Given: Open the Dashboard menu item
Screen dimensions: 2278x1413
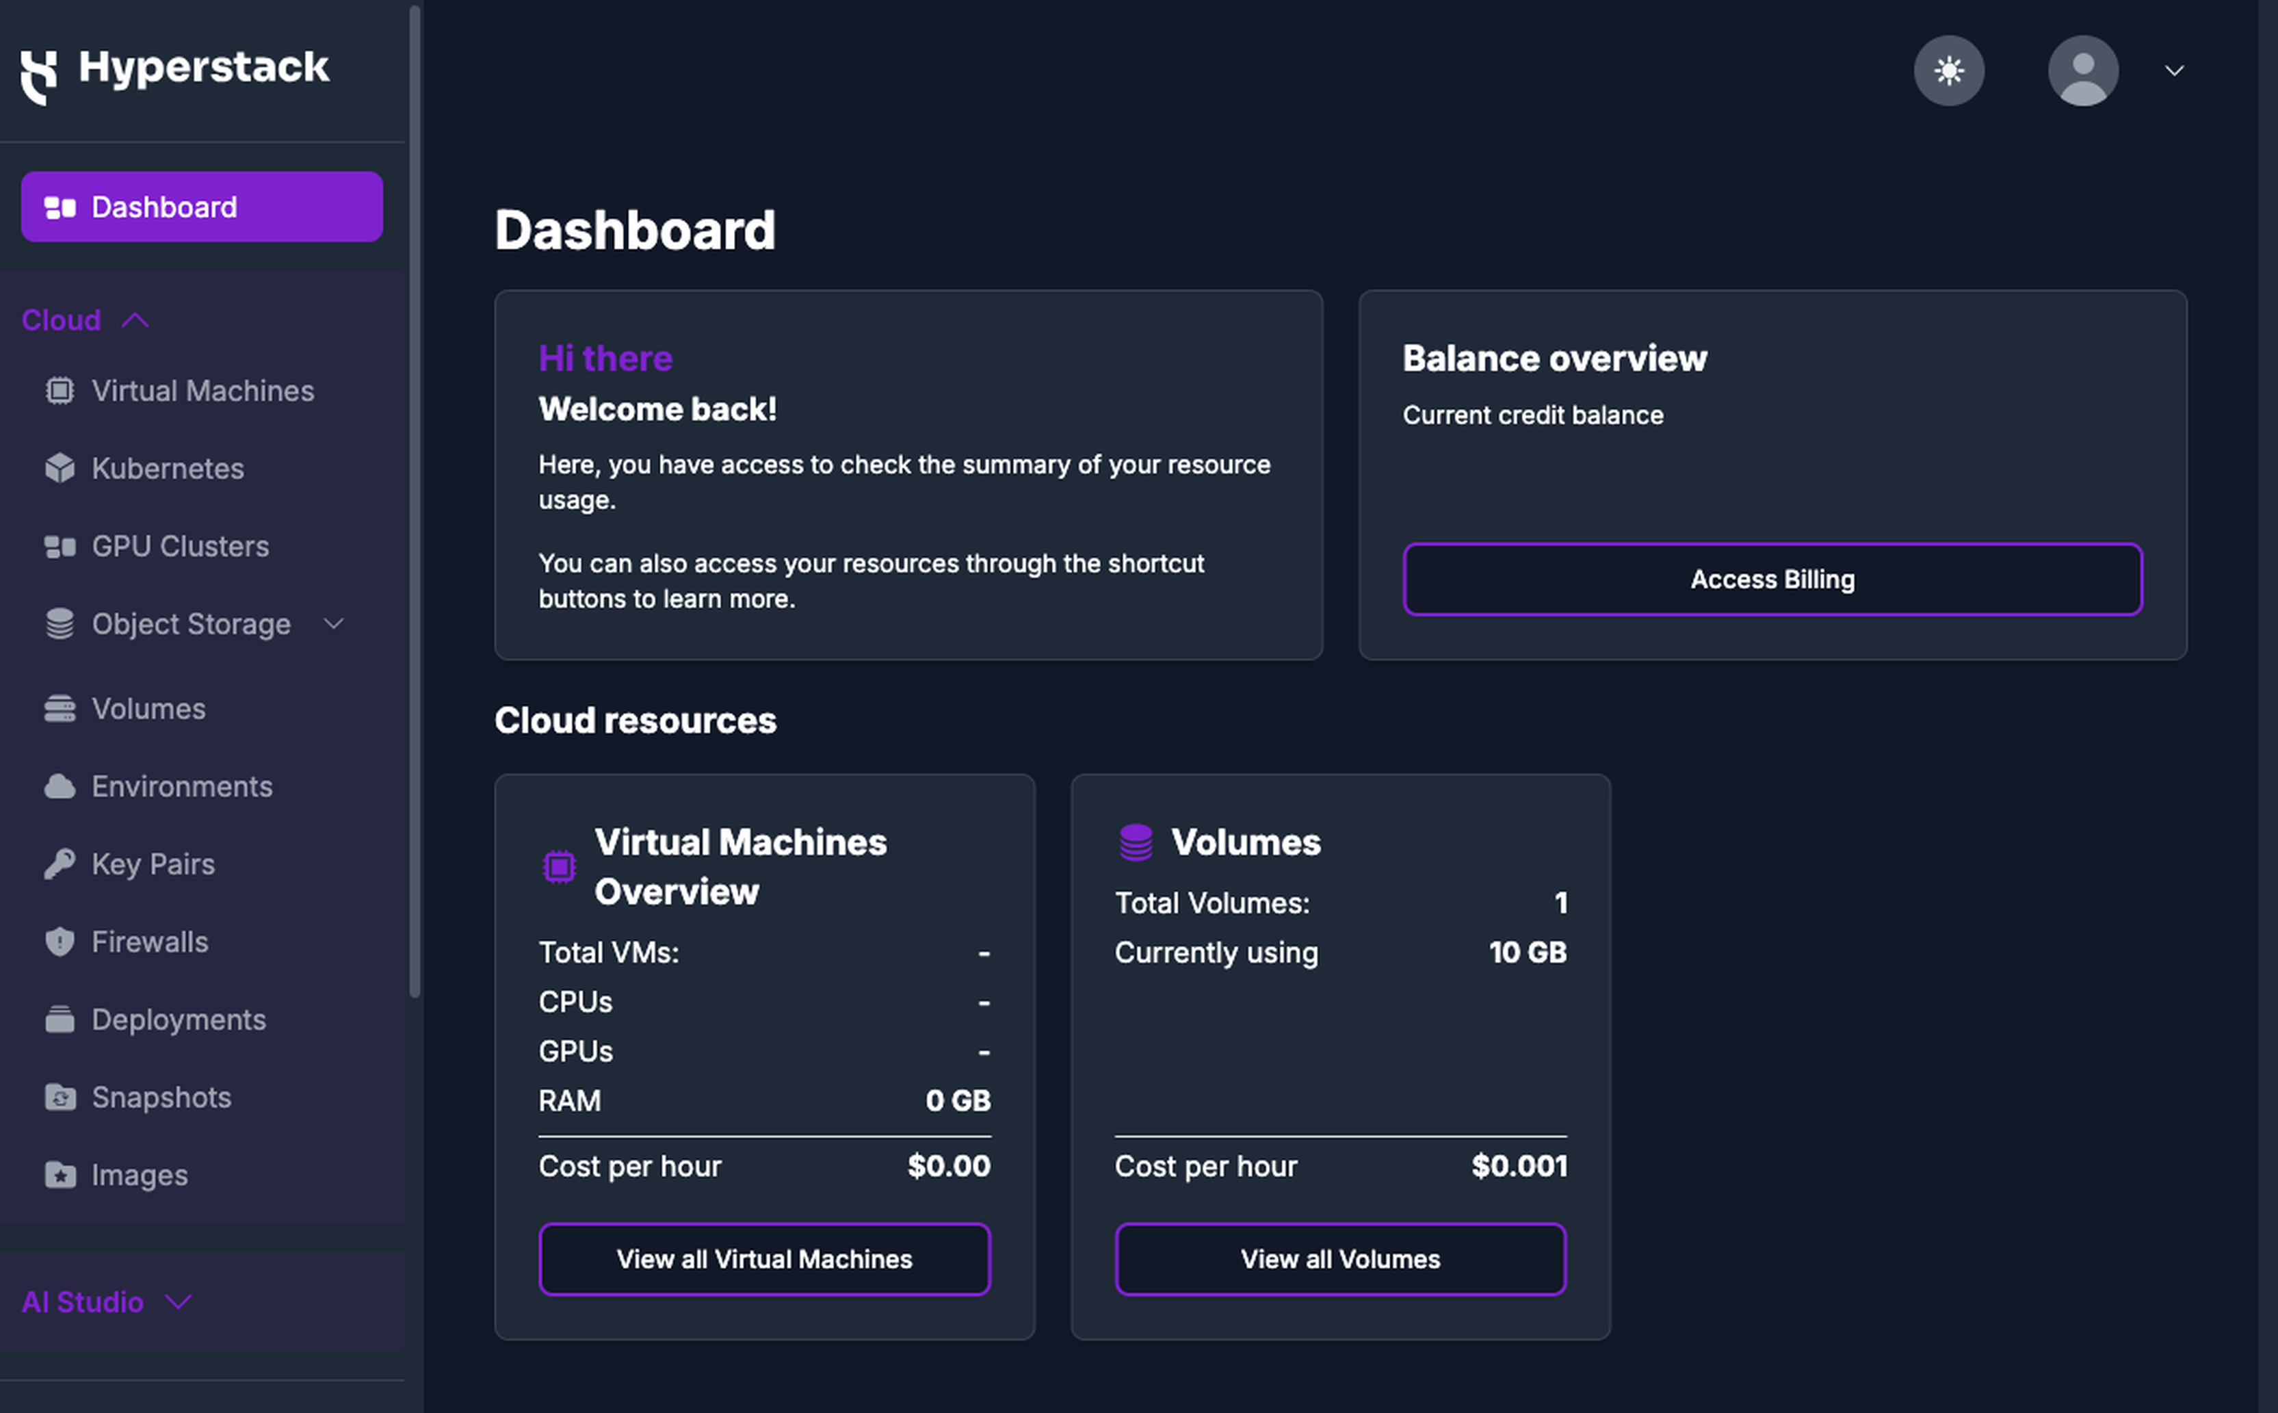Looking at the screenshot, I should click(x=202, y=207).
